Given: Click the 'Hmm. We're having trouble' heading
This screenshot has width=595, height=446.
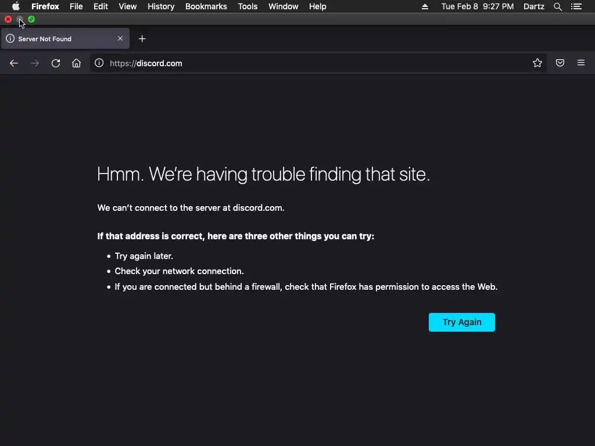Looking at the screenshot, I should [263, 174].
